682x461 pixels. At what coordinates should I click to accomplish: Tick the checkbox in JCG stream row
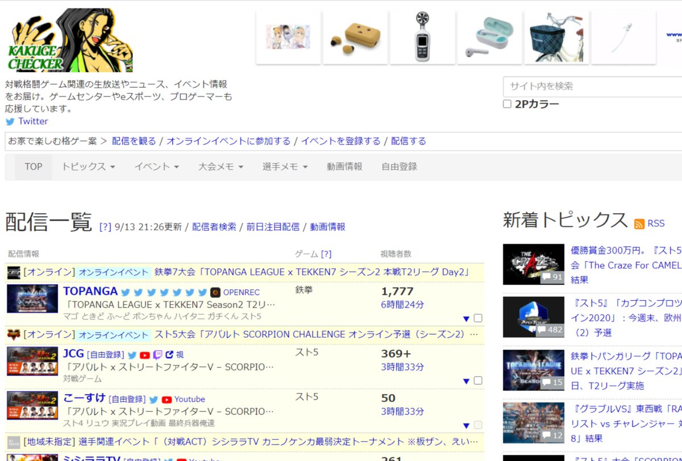(478, 380)
